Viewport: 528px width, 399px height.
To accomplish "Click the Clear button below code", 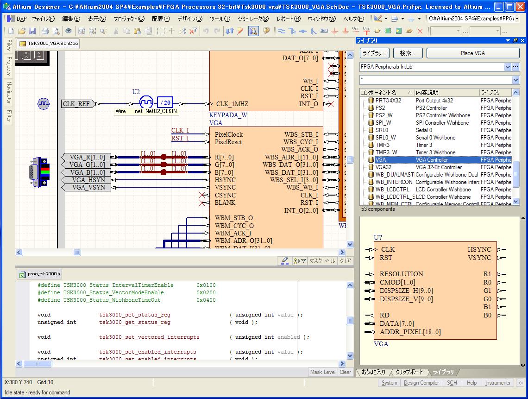I will tap(345, 372).
